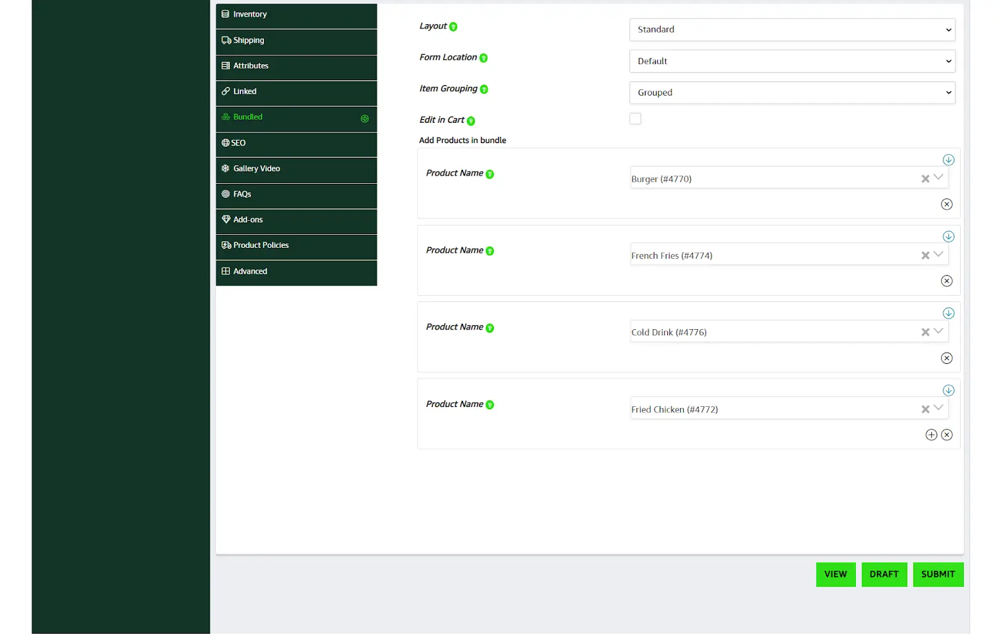
Task: Collapse the Cold Drink bundle item arrow
Action: 948,313
